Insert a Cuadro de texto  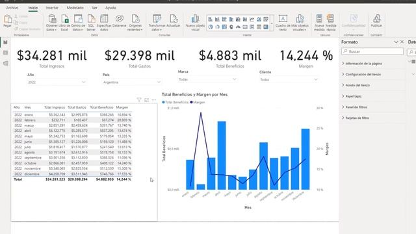tap(283, 23)
